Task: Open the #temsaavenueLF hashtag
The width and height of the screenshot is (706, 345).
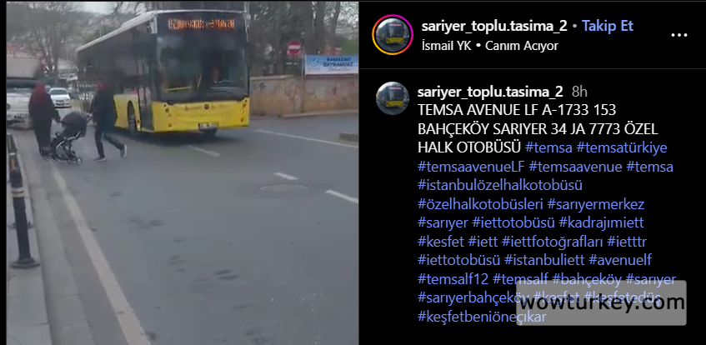Action: tap(472, 167)
